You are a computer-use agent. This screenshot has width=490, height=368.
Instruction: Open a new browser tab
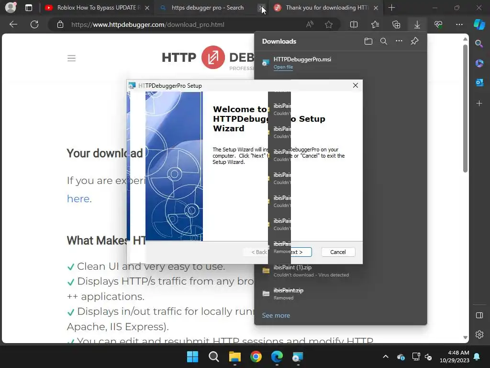391,8
